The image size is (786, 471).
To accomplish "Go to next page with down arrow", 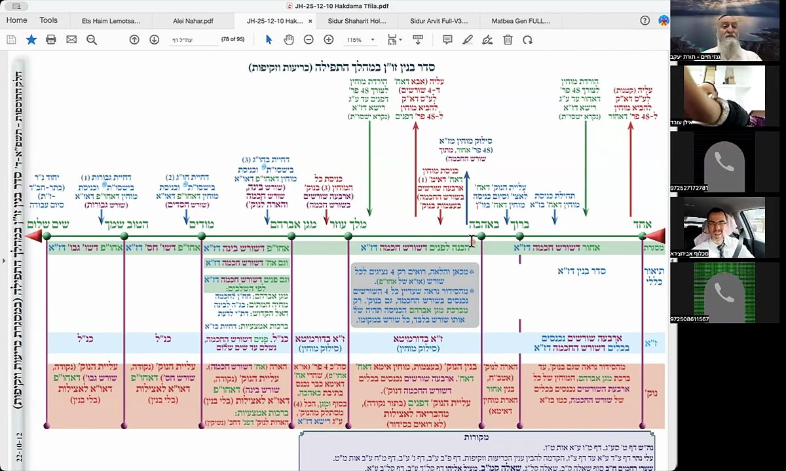I will (x=155, y=40).
